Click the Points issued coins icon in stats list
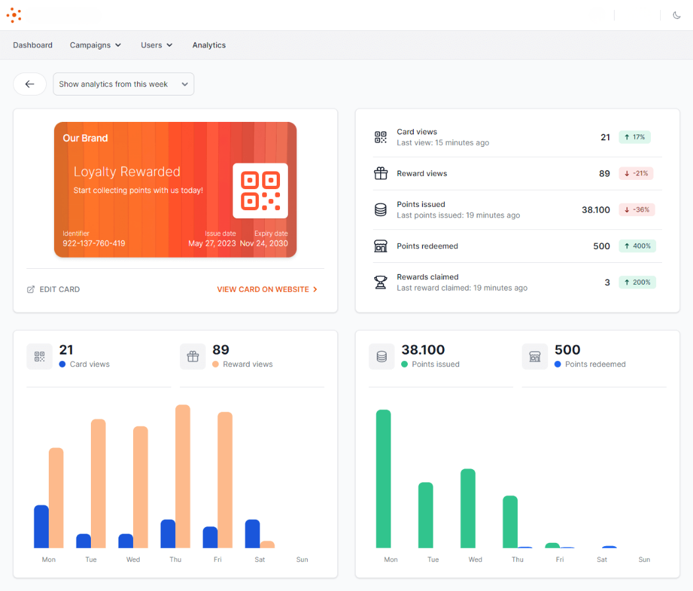Screen dimensions: 693x591 tap(381, 210)
